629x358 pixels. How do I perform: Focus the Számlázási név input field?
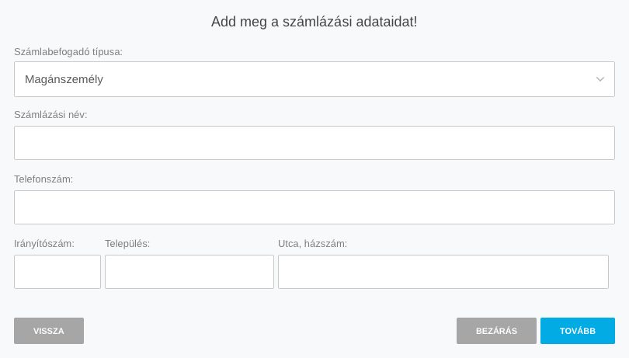pyautogui.click(x=314, y=143)
